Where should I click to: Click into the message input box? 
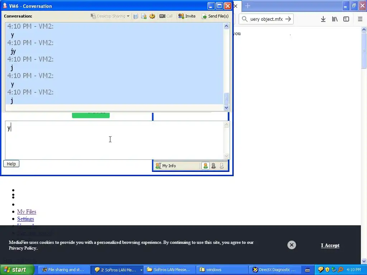click(114, 140)
